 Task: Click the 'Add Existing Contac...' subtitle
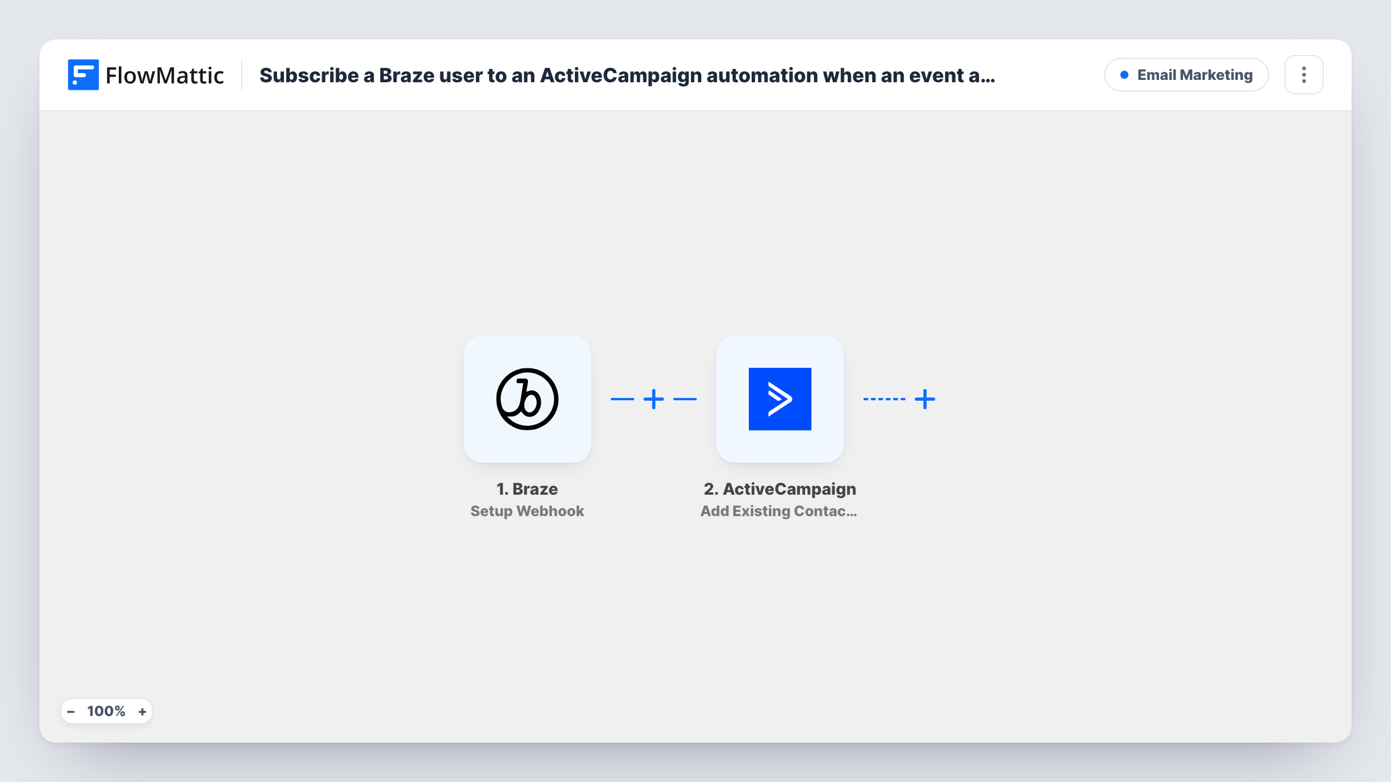778,511
